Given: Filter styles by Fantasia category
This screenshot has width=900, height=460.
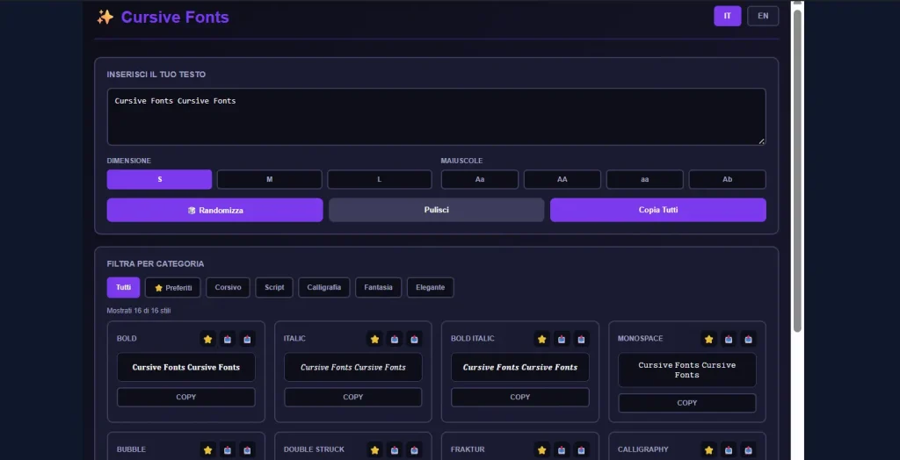Looking at the screenshot, I should click(378, 287).
